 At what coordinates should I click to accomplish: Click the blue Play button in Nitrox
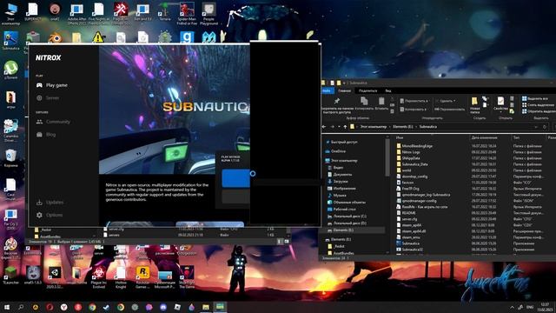(235, 177)
